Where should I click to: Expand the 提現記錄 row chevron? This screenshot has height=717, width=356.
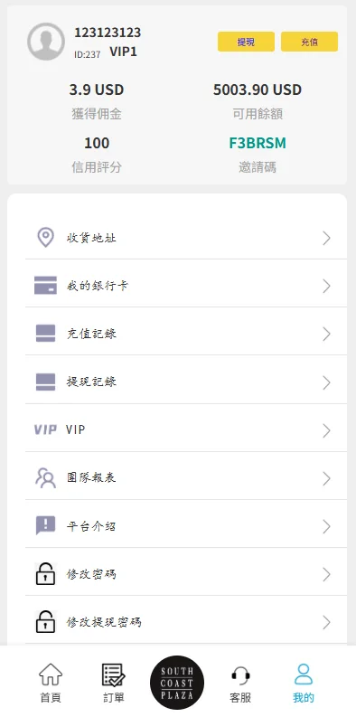pos(326,382)
